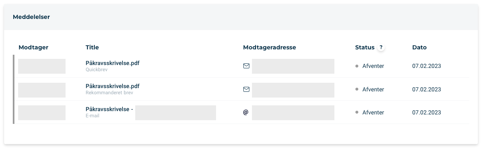Click the 07.02.2023 date in the Rekommanderet brev row
Viewport: 482px width, 149px height.
[x=427, y=89]
